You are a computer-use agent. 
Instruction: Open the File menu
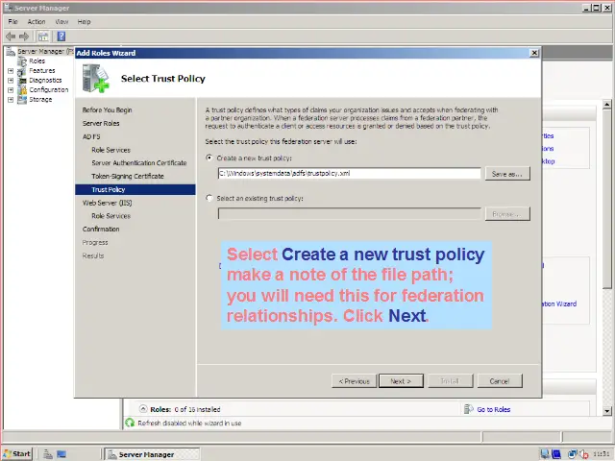tap(12, 21)
